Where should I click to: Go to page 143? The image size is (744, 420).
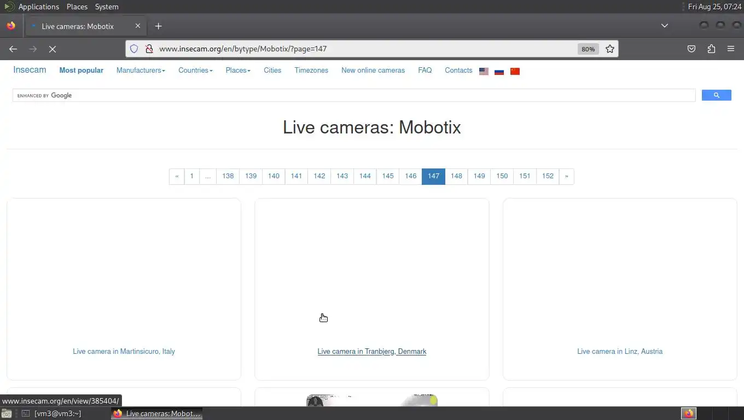point(342,176)
